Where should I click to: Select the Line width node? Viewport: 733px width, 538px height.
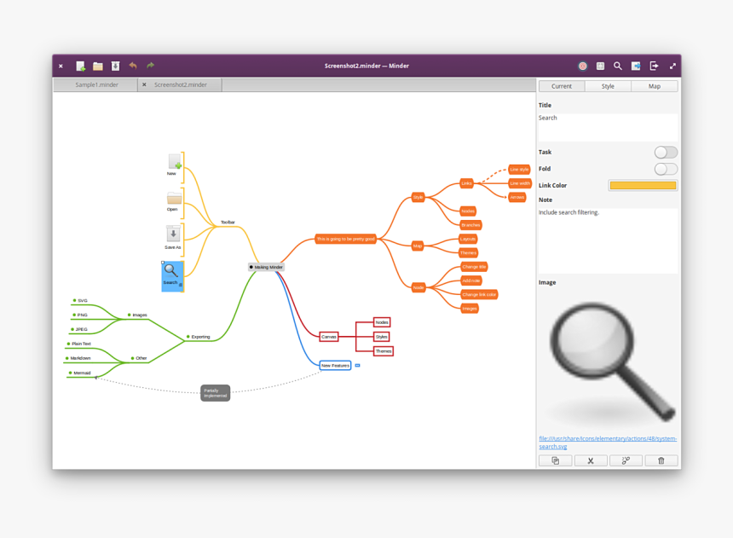click(x=520, y=183)
